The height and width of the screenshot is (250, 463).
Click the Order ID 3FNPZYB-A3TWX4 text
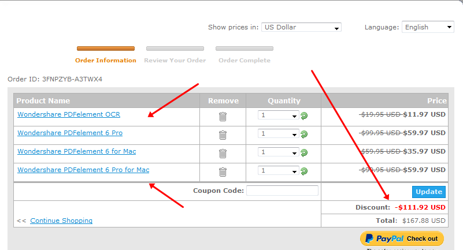[55, 79]
